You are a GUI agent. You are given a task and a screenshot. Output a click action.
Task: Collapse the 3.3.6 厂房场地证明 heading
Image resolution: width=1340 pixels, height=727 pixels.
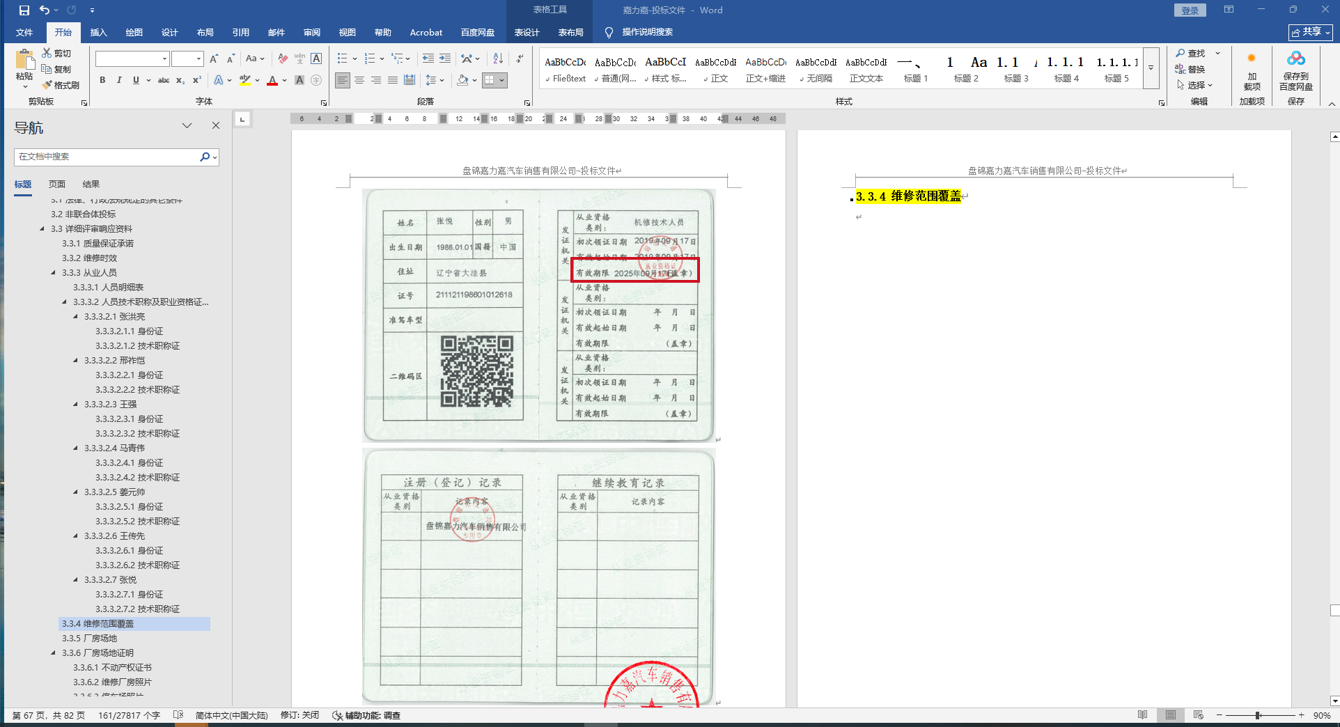coord(54,653)
